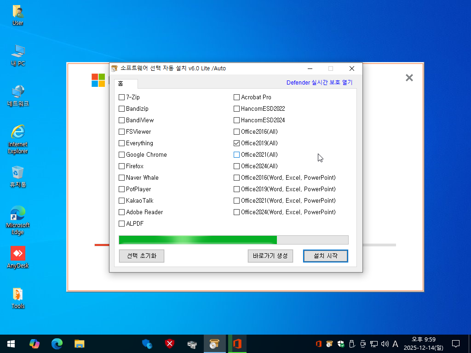Launch AnyDesk from desktop
This screenshot has height=353, width=471.
[x=18, y=257]
